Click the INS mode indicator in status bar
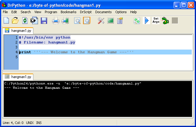196x127 pixels. coord(39,123)
